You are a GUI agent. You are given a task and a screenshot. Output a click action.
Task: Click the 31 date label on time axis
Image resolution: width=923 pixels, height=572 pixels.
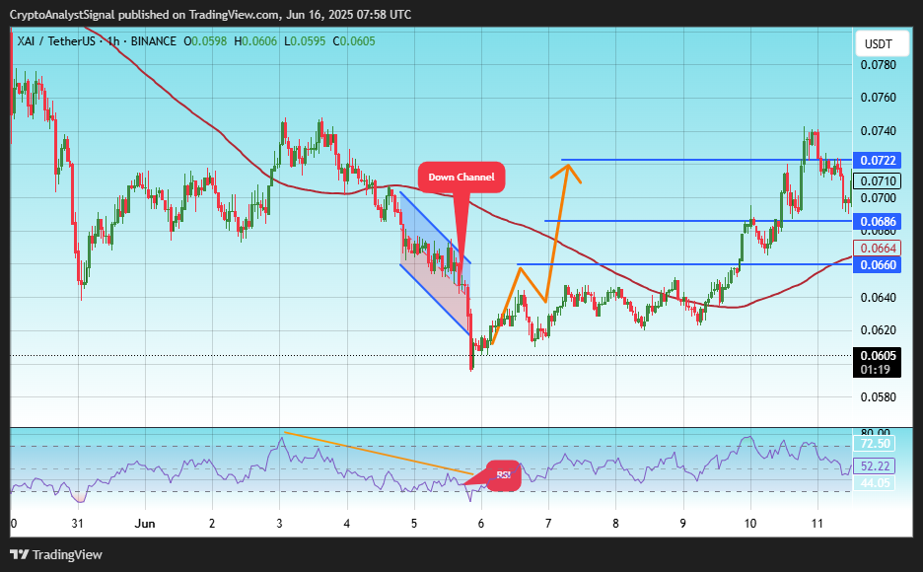(x=78, y=523)
